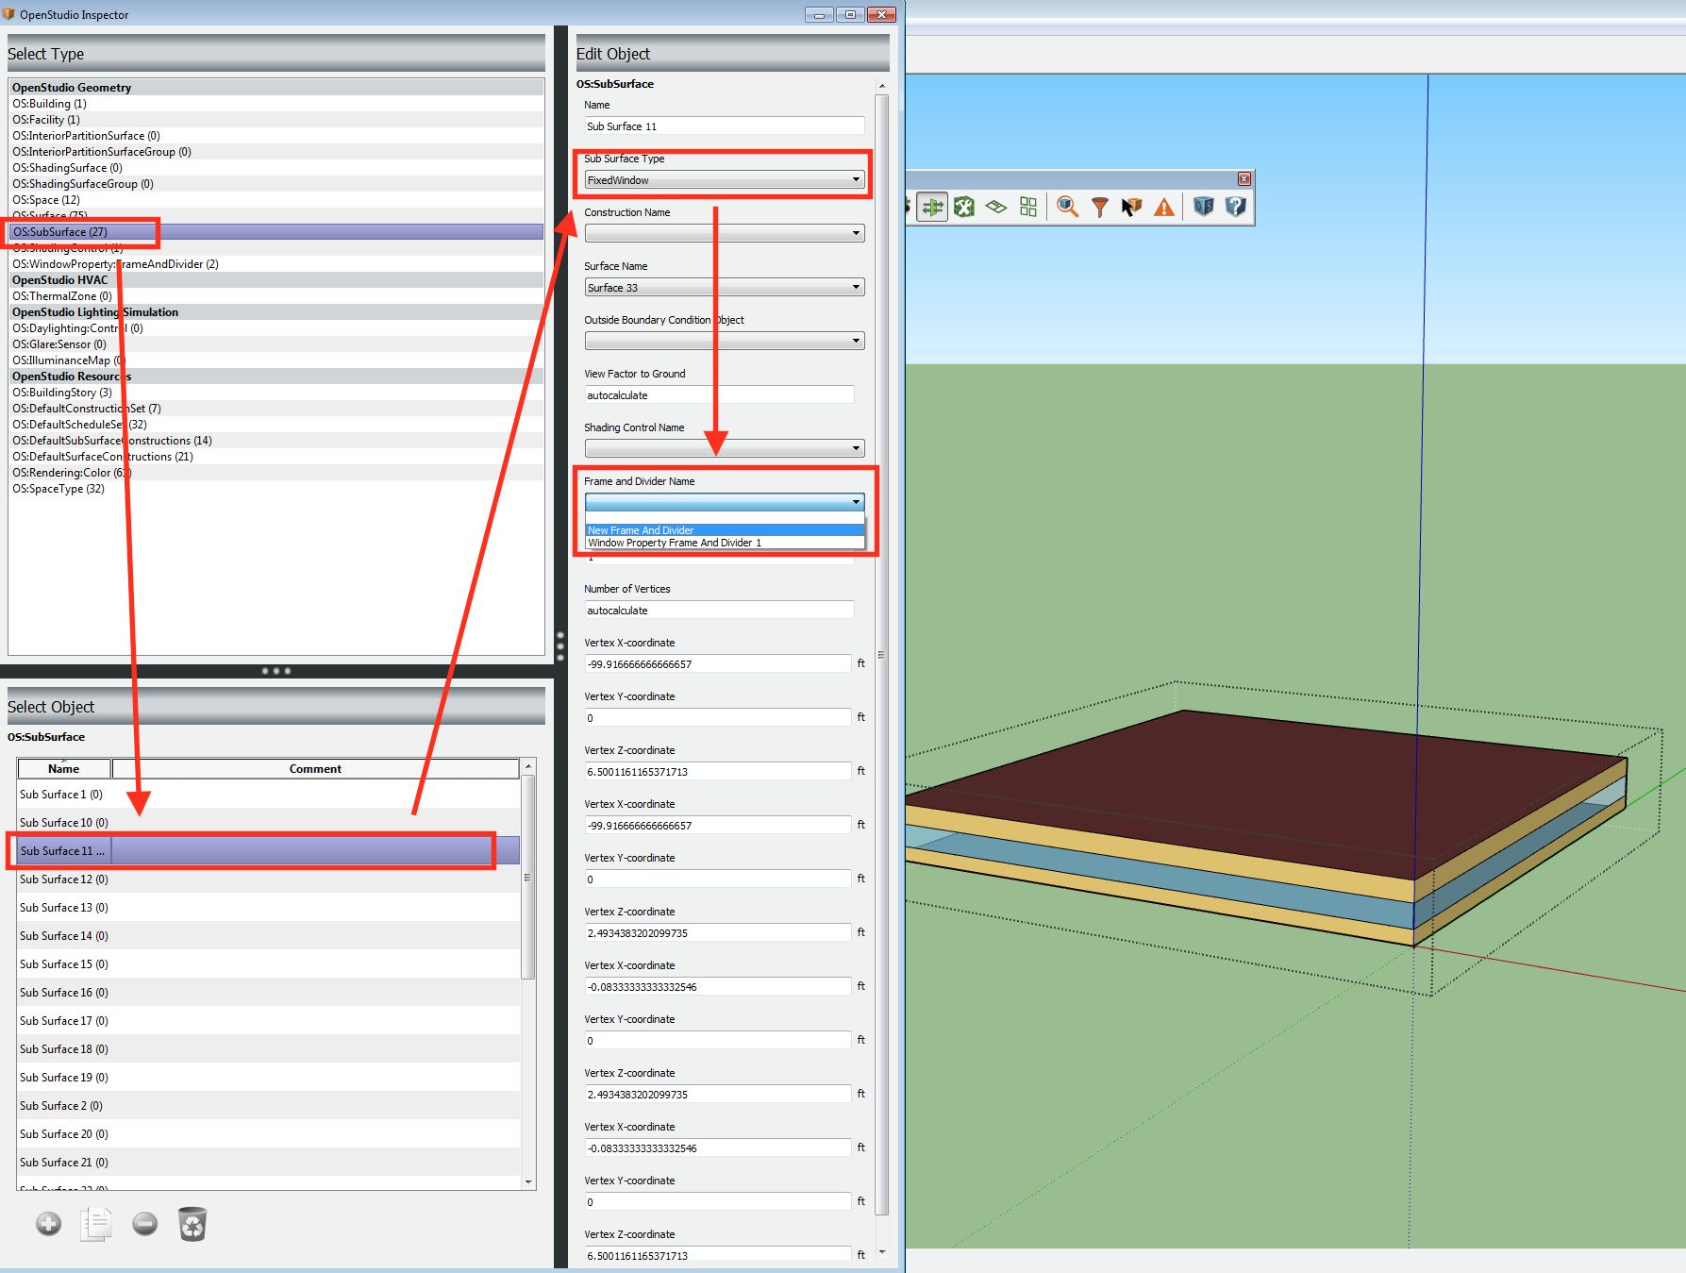Select OS:DefaultConstructionSet (7)
1686x1273 pixels.
(275, 409)
